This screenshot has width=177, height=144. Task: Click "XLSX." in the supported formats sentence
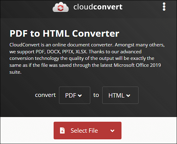81,52
